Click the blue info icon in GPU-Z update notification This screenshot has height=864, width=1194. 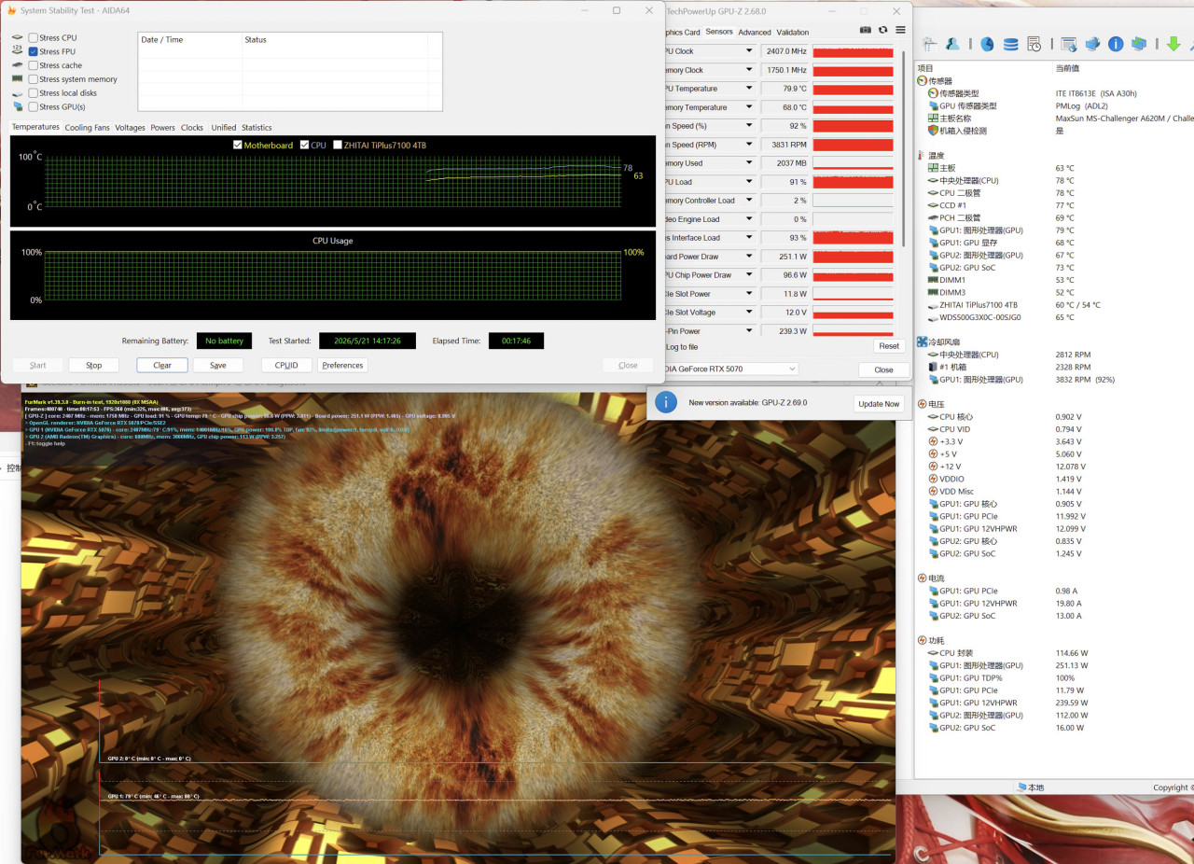pyautogui.click(x=666, y=402)
